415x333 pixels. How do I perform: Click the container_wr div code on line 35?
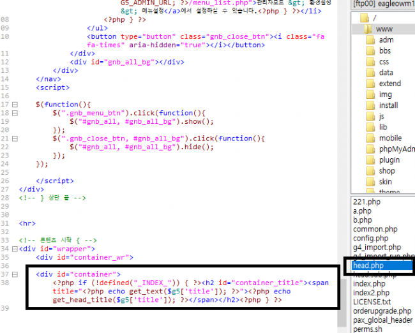click(85, 257)
